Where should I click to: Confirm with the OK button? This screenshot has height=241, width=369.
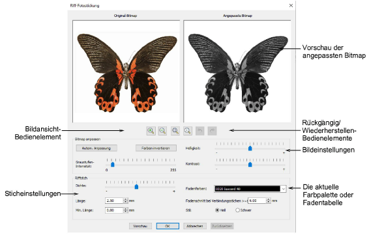coord(168,226)
